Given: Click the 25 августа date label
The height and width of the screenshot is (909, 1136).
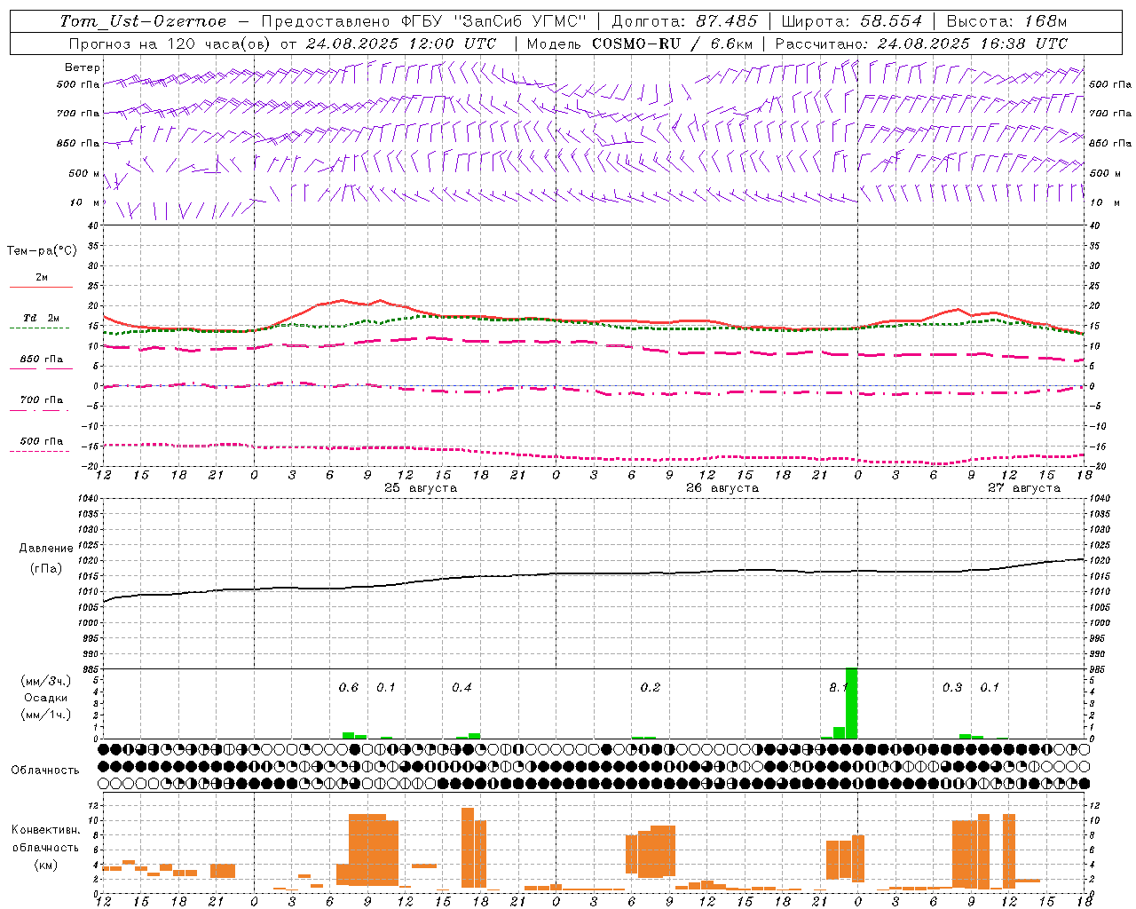Looking at the screenshot, I should [421, 488].
